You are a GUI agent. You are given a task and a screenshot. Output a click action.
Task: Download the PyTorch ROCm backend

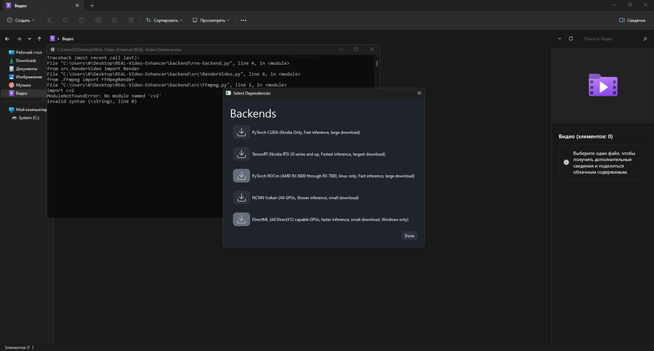241,176
